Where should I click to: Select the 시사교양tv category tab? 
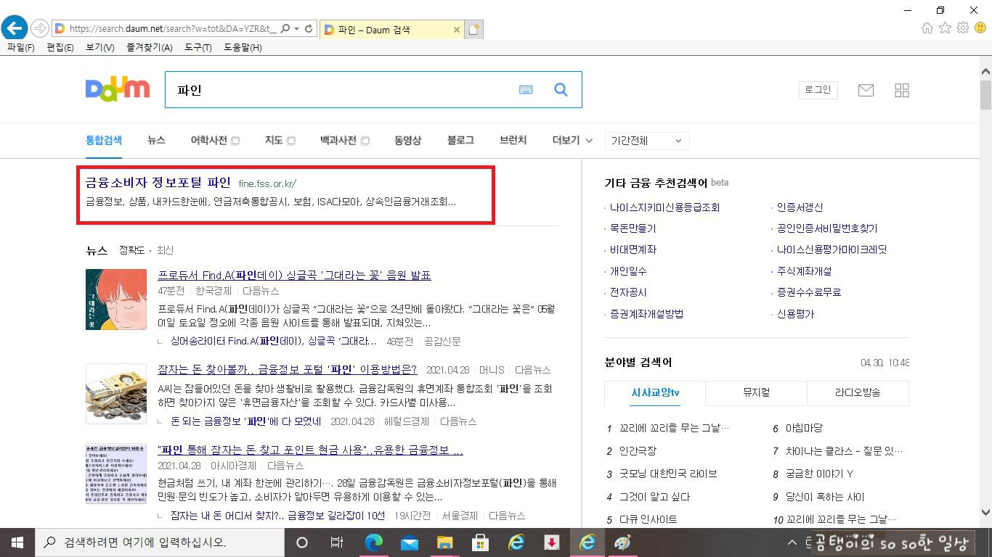click(x=655, y=392)
